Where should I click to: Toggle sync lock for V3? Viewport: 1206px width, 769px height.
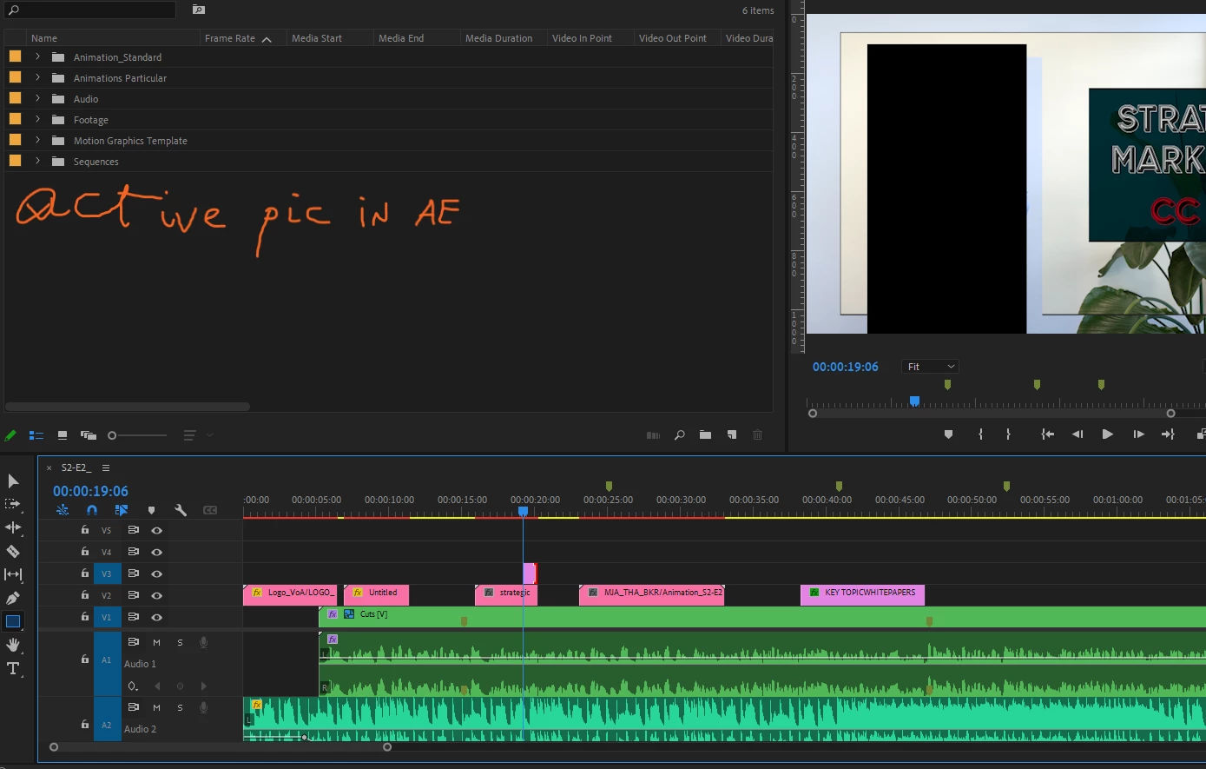pyautogui.click(x=134, y=573)
